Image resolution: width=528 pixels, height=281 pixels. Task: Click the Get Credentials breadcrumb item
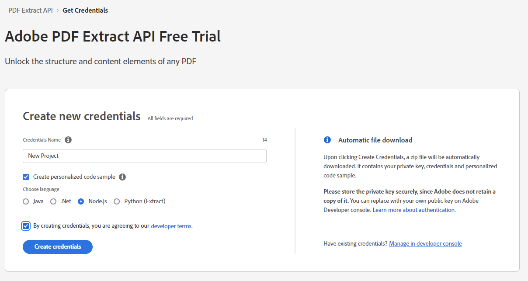[85, 10]
